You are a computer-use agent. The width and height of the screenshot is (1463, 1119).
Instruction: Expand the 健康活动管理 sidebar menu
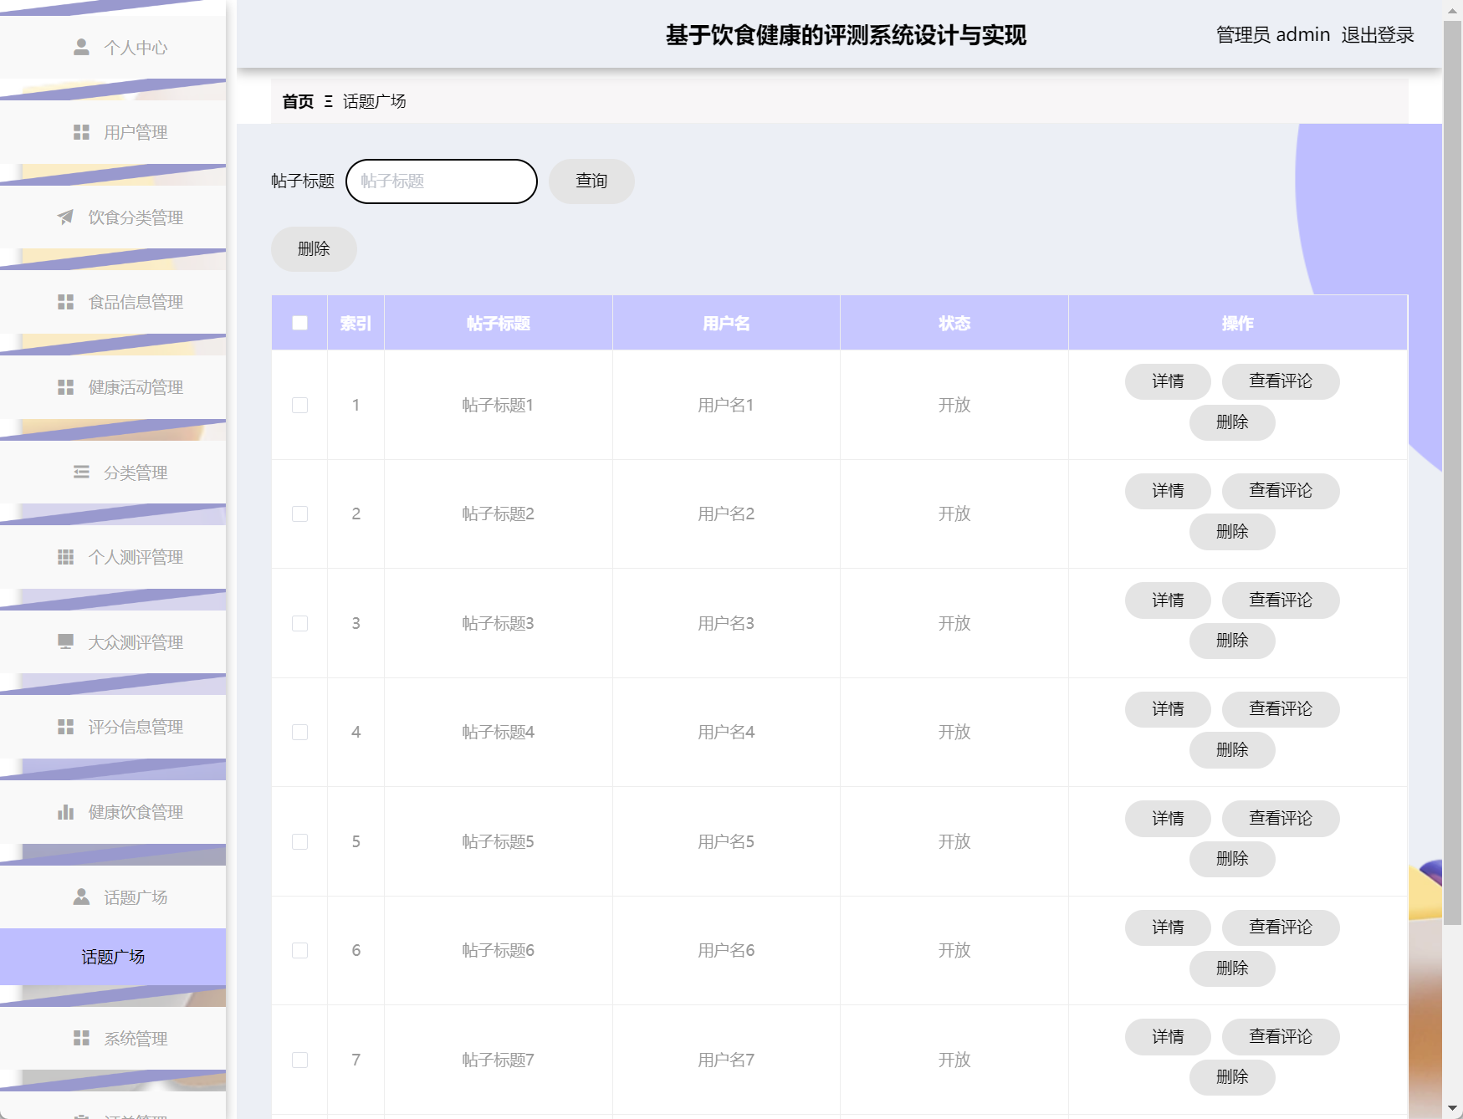[113, 387]
